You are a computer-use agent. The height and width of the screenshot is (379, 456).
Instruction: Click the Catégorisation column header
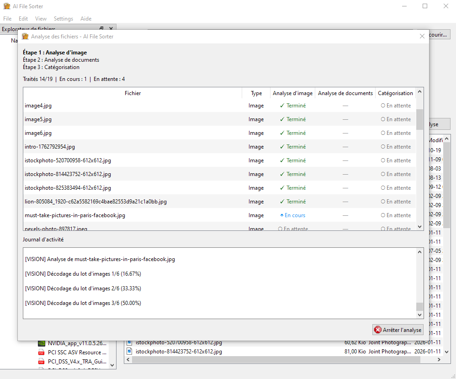(x=395, y=93)
